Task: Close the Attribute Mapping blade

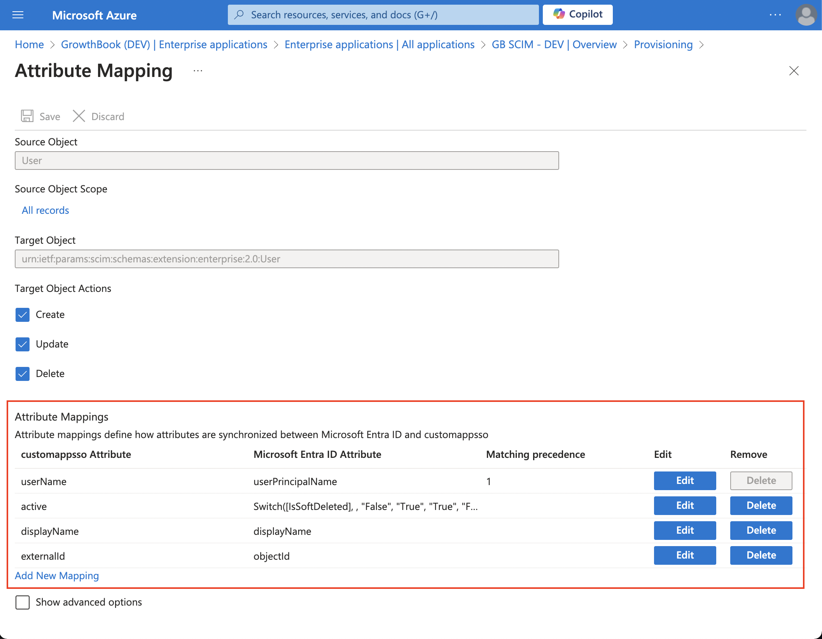Action: (794, 71)
